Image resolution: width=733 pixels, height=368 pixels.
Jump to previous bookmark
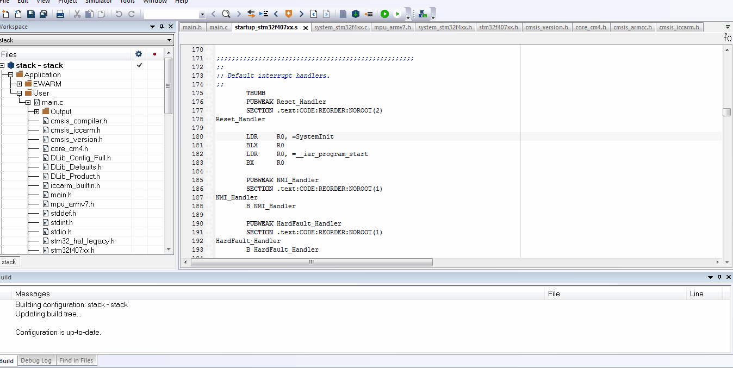click(276, 14)
